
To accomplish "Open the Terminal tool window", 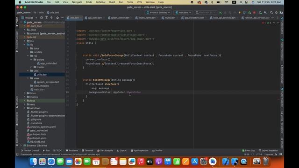I will coord(87,150).
